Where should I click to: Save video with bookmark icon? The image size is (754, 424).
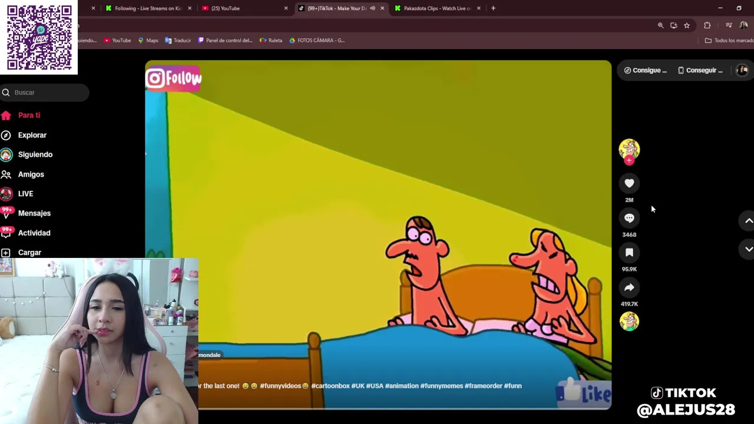click(x=629, y=253)
